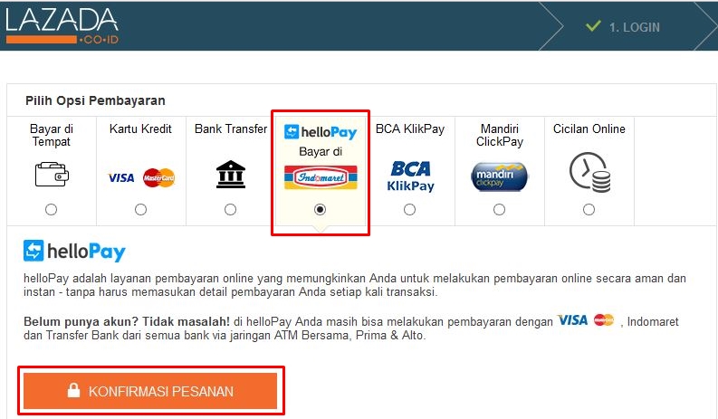Click the clock and coins Cicilan Online icon

589,173
